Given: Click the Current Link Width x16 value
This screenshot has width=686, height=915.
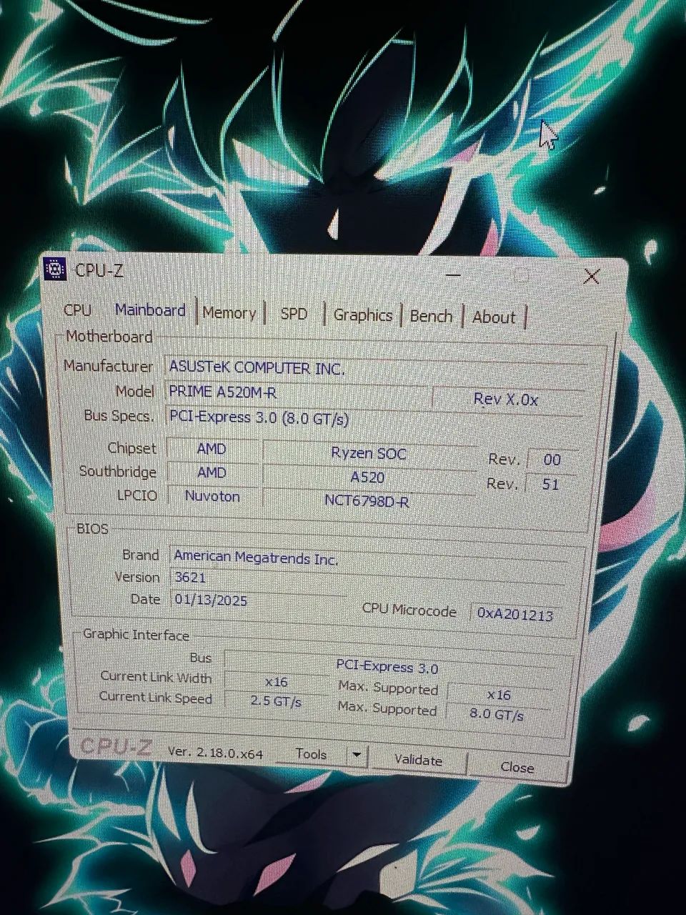Looking at the screenshot, I should click(x=276, y=682).
